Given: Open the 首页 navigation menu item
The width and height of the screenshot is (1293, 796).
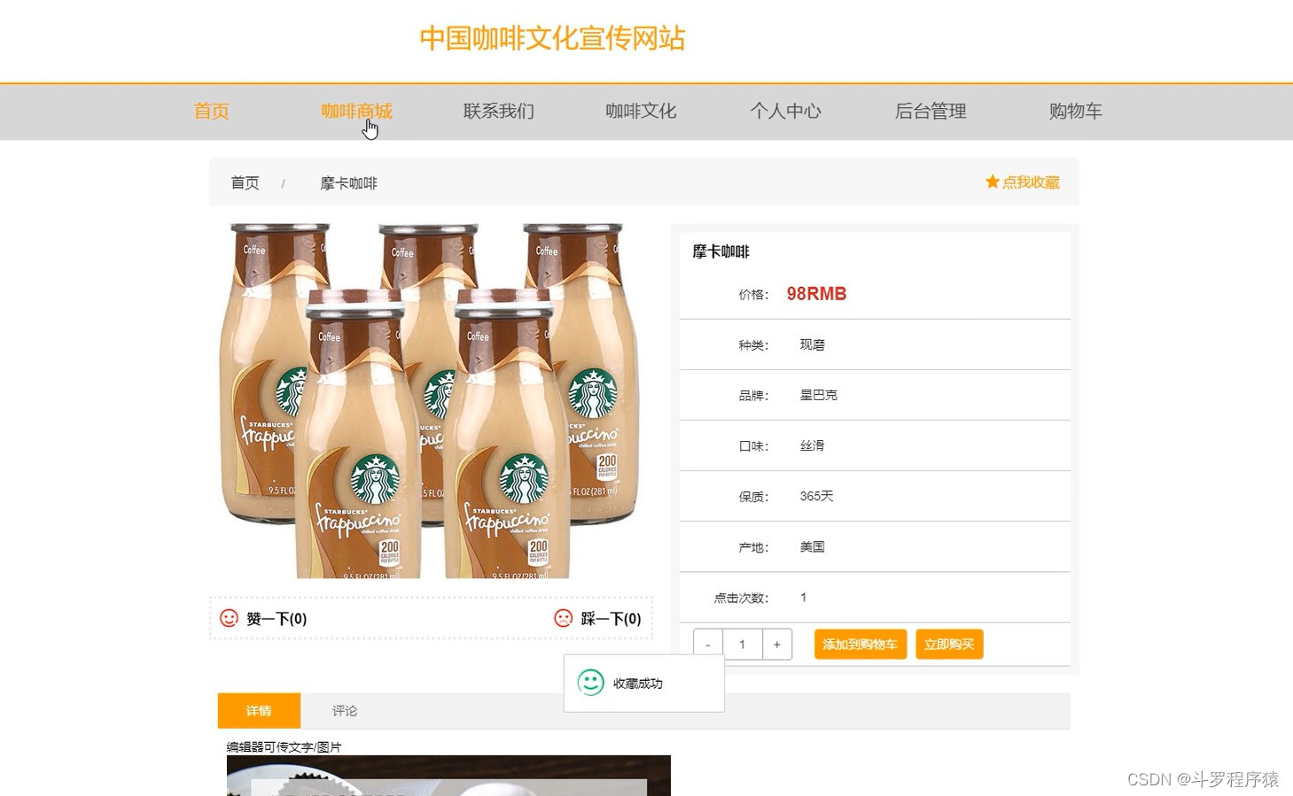Looking at the screenshot, I should tap(212, 112).
